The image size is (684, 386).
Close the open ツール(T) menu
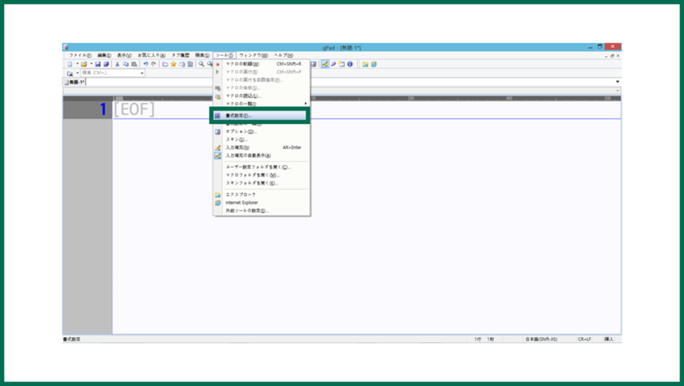[x=224, y=56]
